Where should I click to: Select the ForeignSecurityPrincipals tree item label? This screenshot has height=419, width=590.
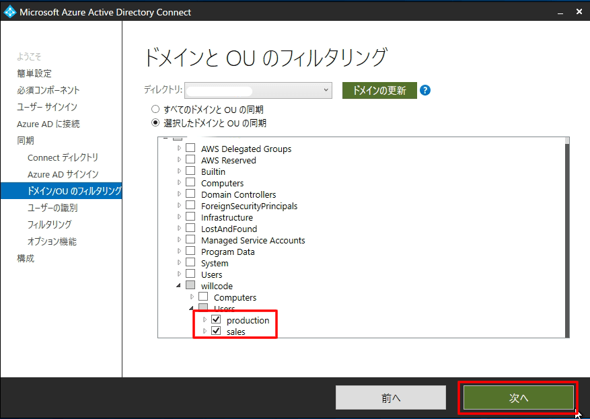click(249, 206)
